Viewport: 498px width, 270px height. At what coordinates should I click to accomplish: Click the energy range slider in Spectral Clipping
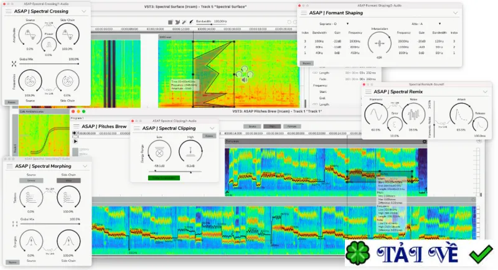point(174,172)
